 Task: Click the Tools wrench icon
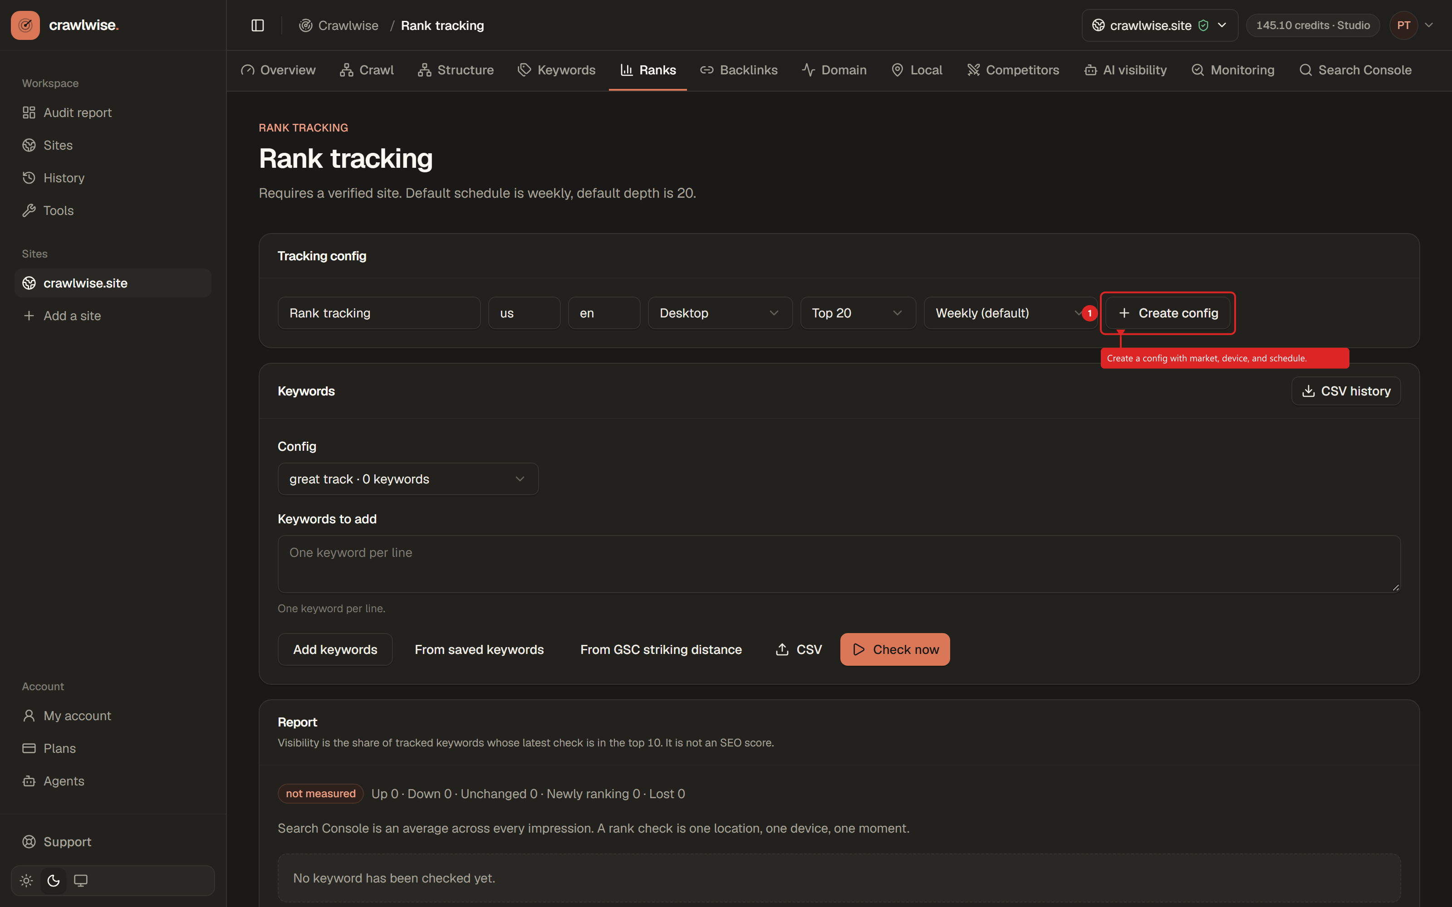click(x=29, y=210)
